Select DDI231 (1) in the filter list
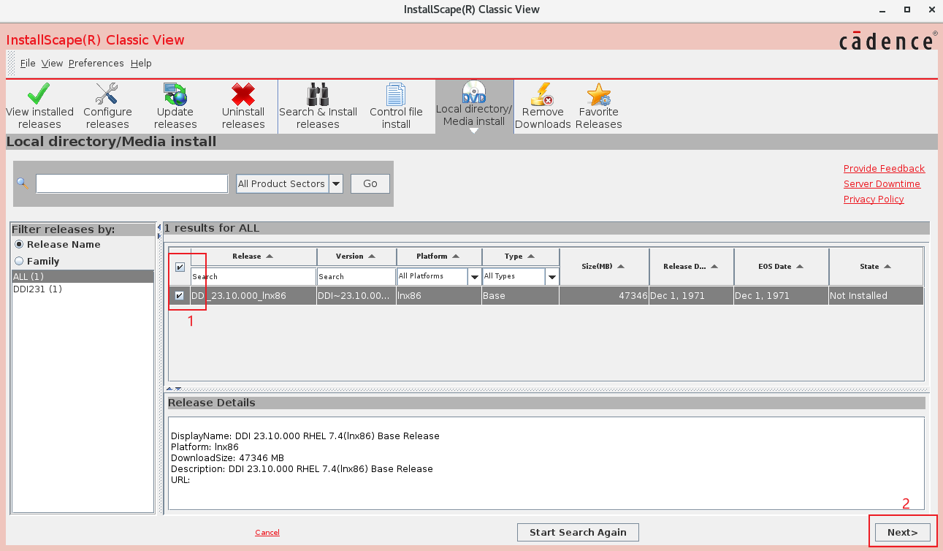The width and height of the screenshot is (943, 551). coord(37,289)
